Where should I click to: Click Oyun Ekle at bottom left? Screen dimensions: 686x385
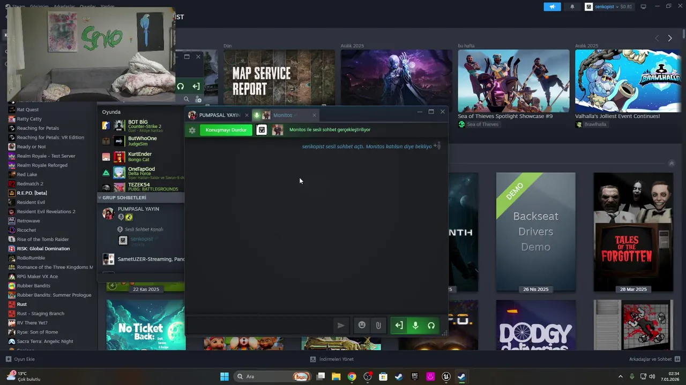click(x=20, y=359)
